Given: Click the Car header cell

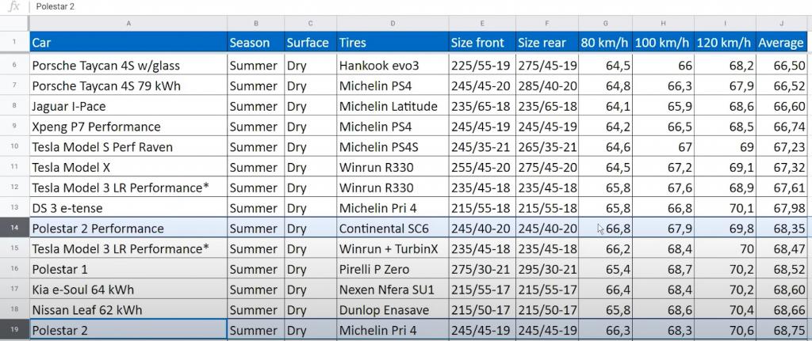Looking at the screenshot, I should [128, 43].
